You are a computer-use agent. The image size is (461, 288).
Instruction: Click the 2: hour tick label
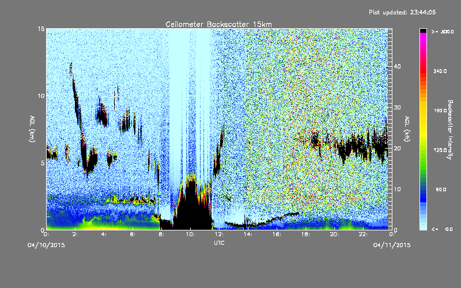point(75,234)
